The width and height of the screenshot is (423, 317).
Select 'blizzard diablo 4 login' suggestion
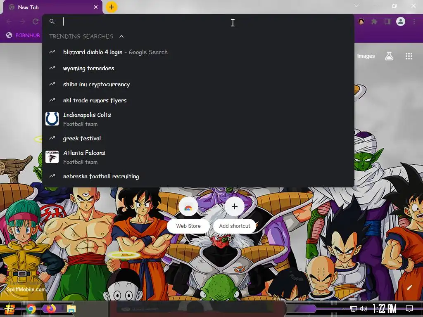pyautogui.click(x=198, y=52)
